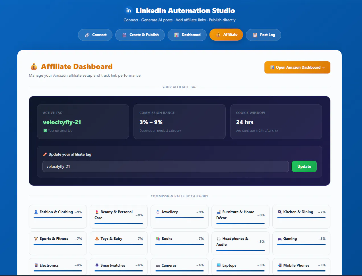Click the money bag icon in Affiliate tab
The height and width of the screenshot is (276, 362).
click(218, 35)
